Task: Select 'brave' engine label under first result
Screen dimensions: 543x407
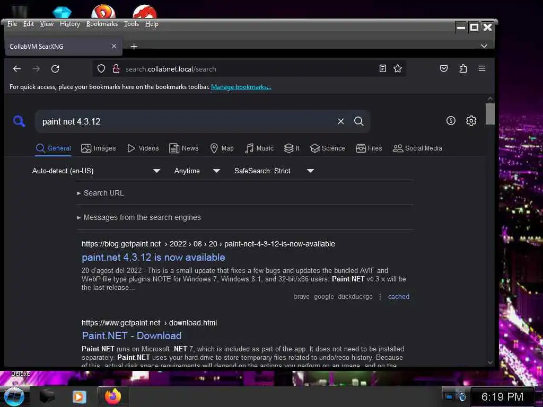Action: click(302, 297)
